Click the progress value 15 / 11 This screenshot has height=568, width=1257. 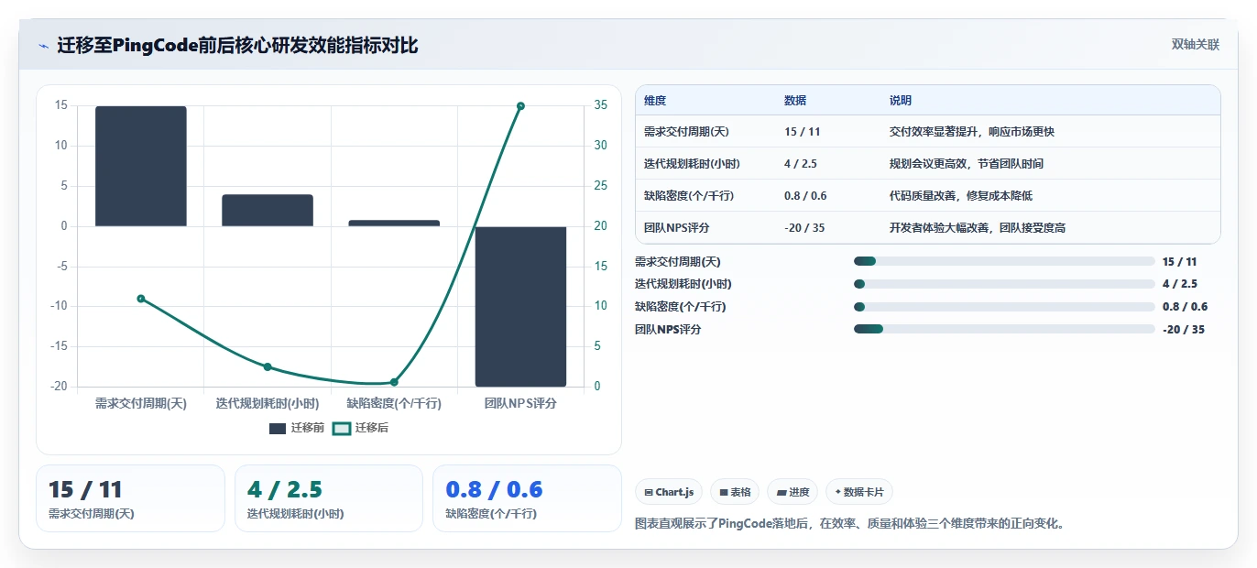[1180, 261]
